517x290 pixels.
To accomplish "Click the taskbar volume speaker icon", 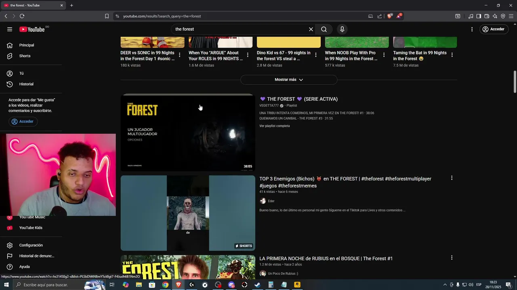I will click(x=471, y=285).
